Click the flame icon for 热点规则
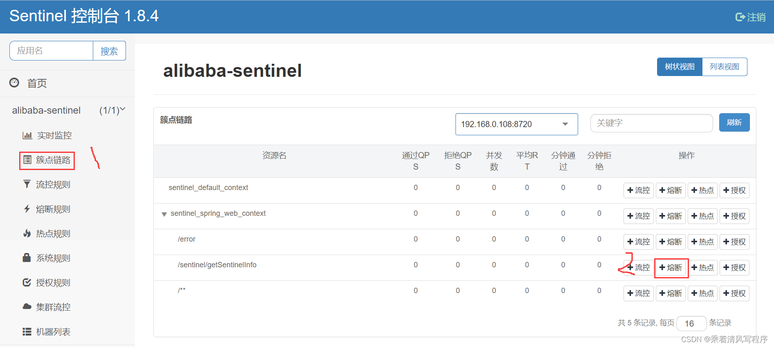The width and height of the screenshot is (774, 347). click(x=27, y=233)
